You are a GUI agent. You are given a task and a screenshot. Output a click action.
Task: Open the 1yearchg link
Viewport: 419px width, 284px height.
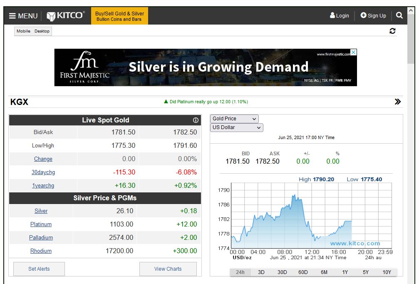click(x=43, y=186)
